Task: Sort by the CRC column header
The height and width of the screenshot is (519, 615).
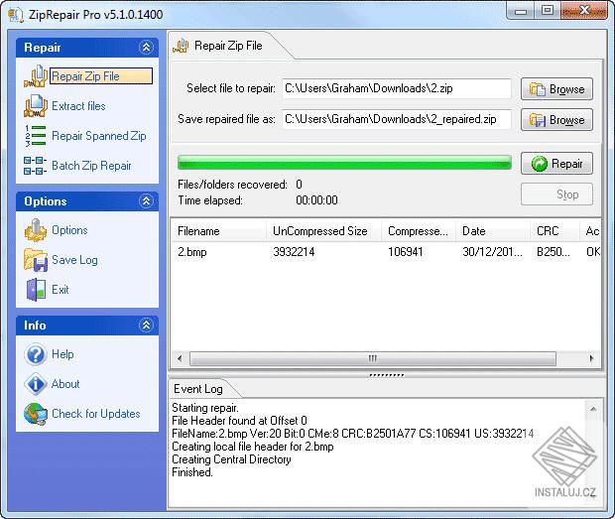Action: 555,231
